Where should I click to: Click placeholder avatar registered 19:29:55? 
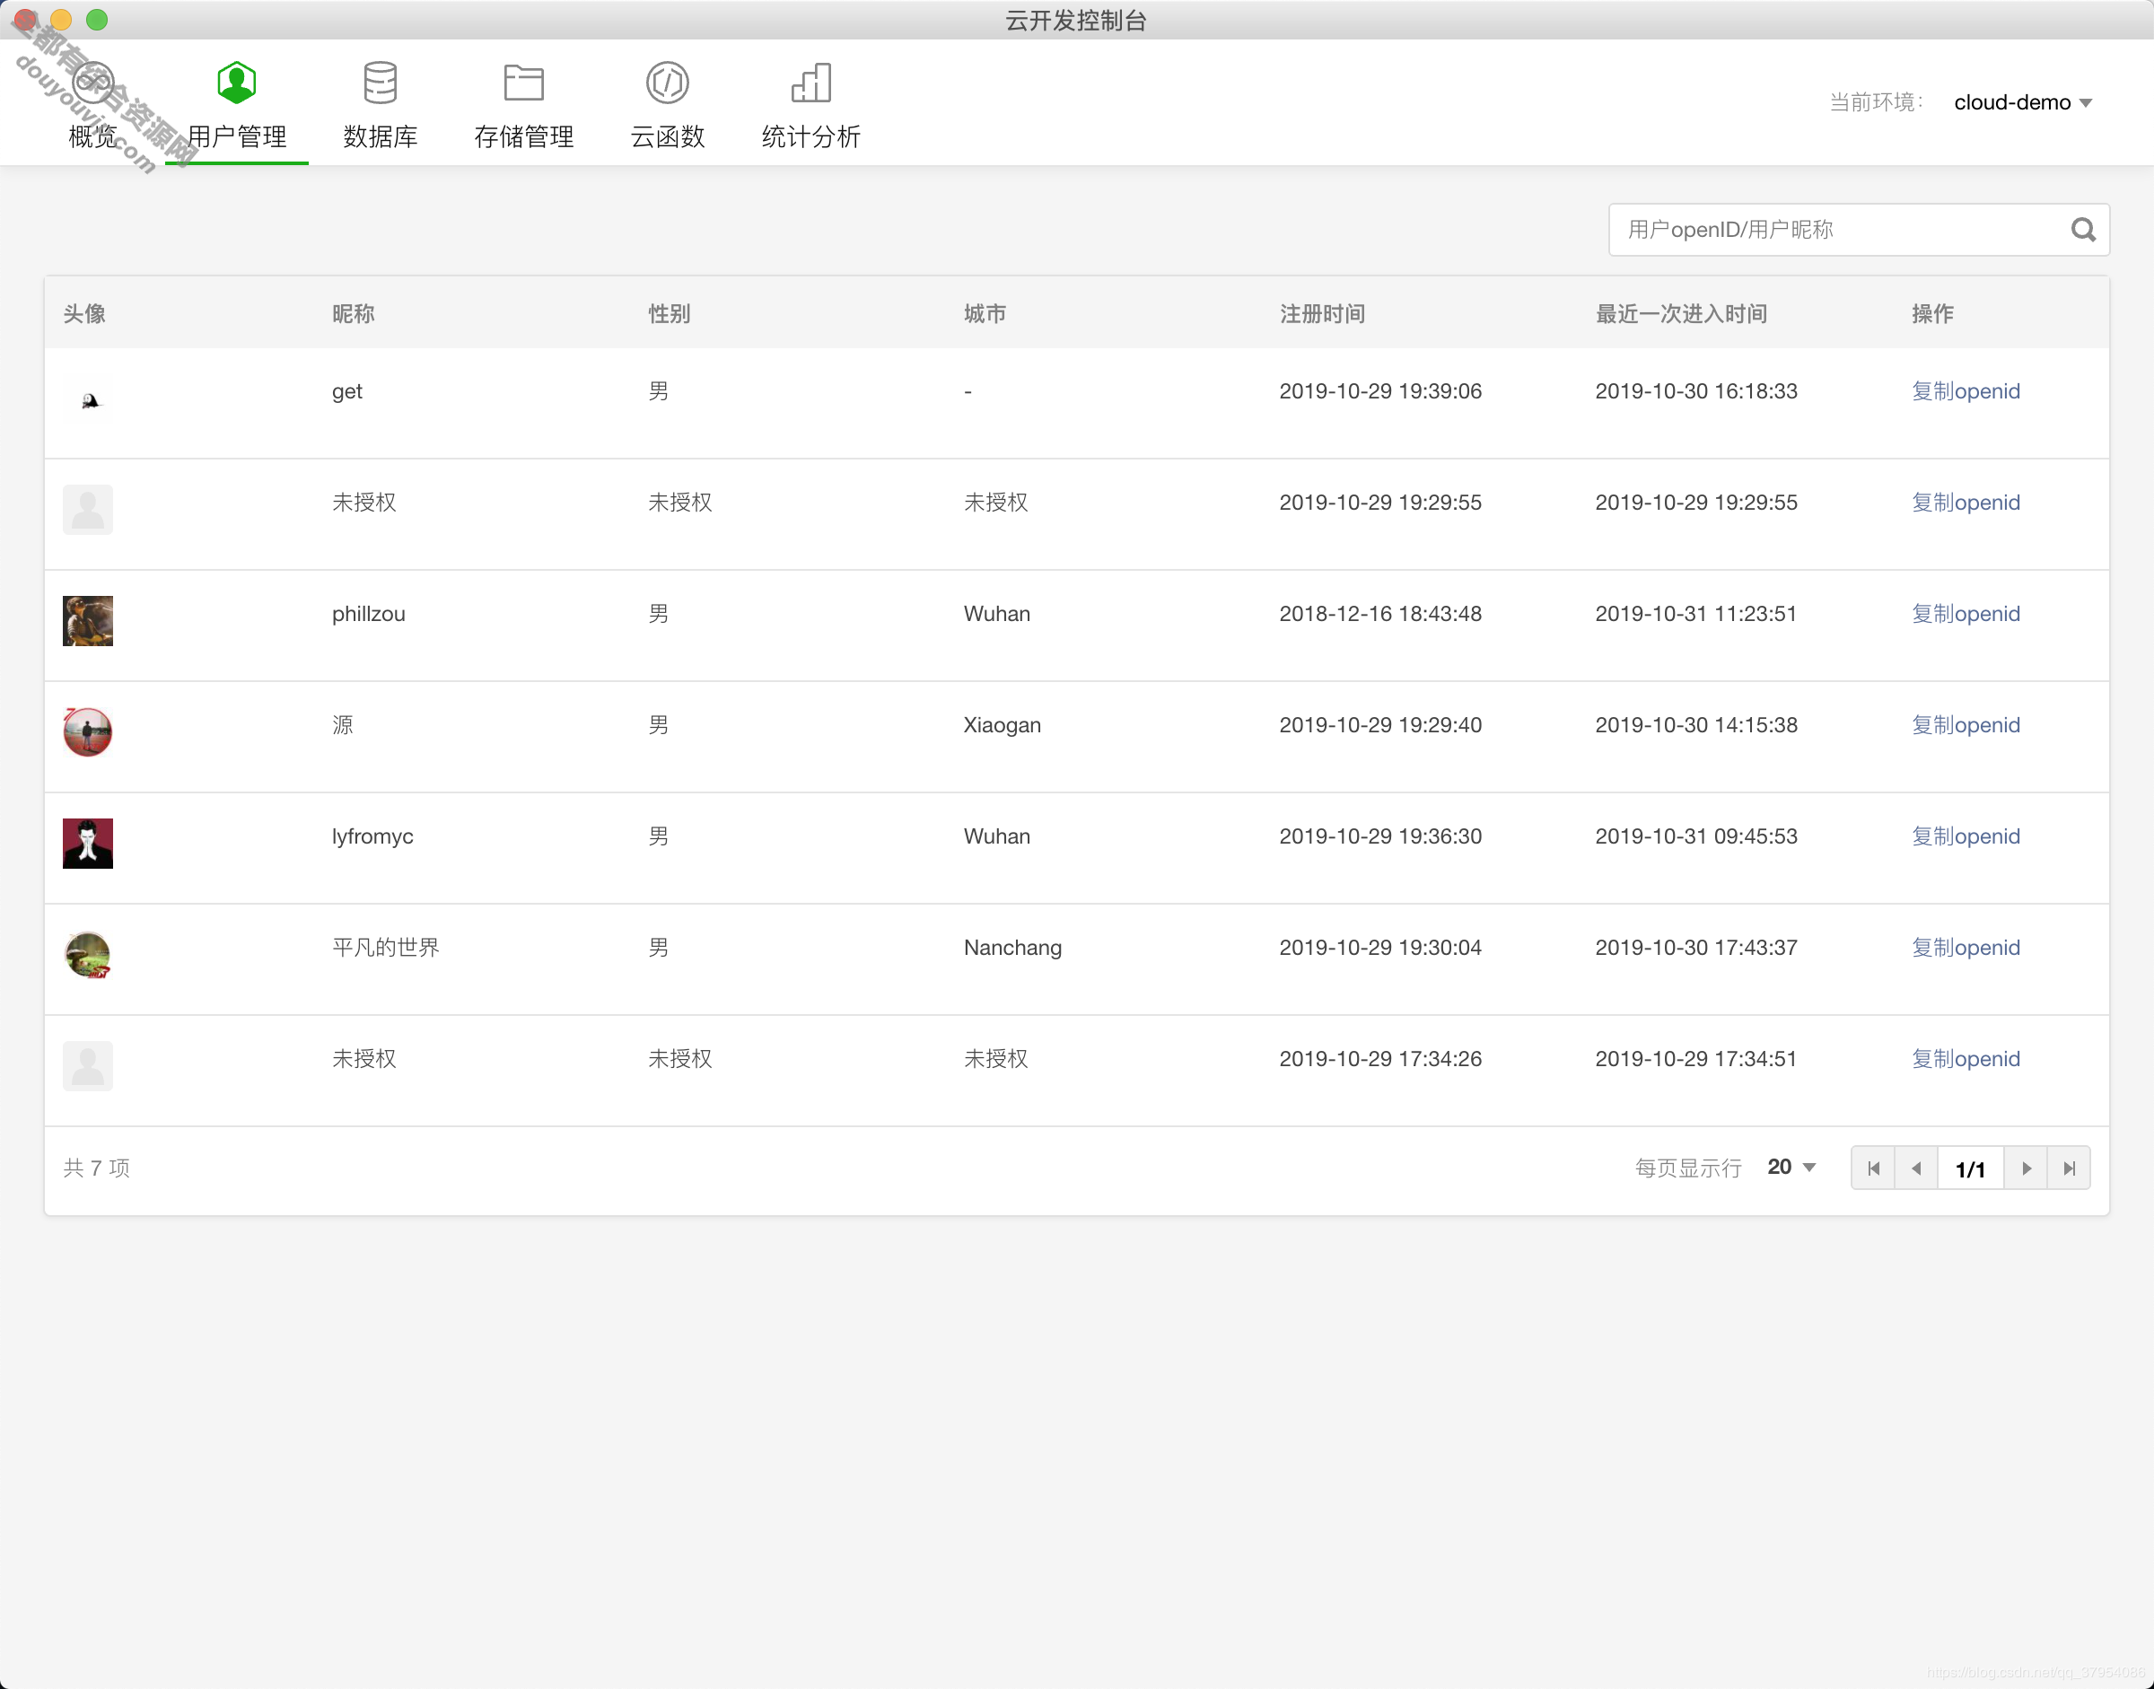coord(88,509)
